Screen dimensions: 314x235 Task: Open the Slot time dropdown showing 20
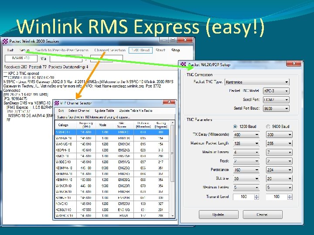[x=279, y=179]
